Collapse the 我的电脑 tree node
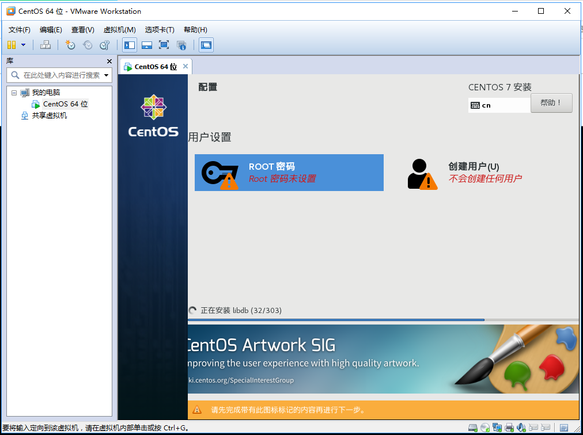This screenshot has width=583, height=435. [x=14, y=93]
